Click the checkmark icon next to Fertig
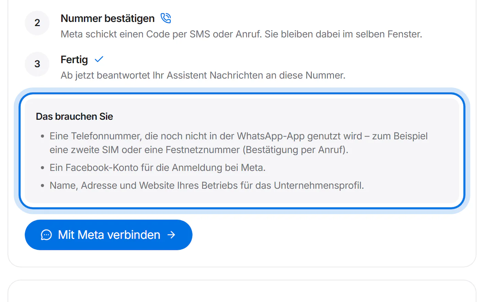This screenshot has height=302, width=484. tap(99, 59)
